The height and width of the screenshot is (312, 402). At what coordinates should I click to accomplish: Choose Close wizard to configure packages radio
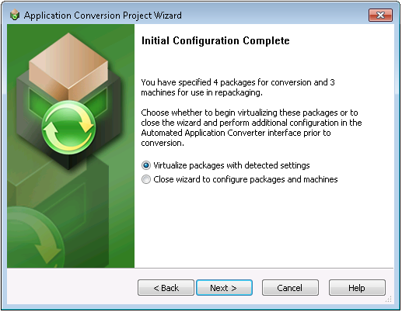point(146,179)
